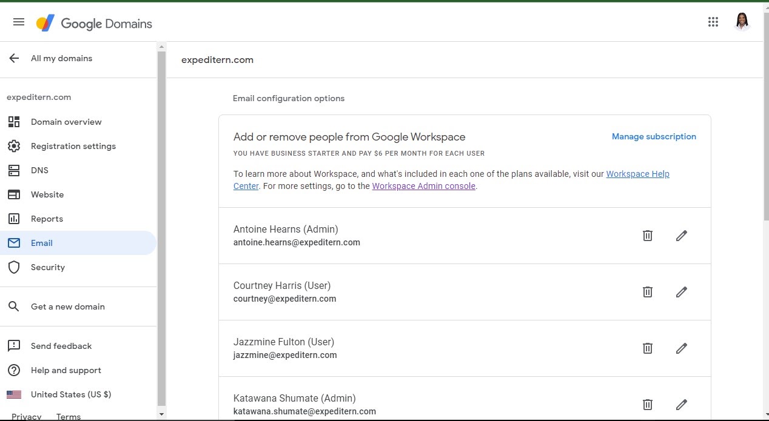
Task: Click the Security shield icon
Action: [14, 267]
